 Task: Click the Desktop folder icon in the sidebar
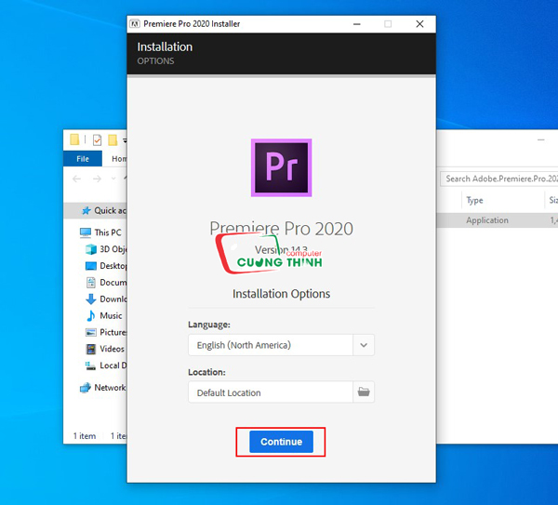(x=91, y=266)
